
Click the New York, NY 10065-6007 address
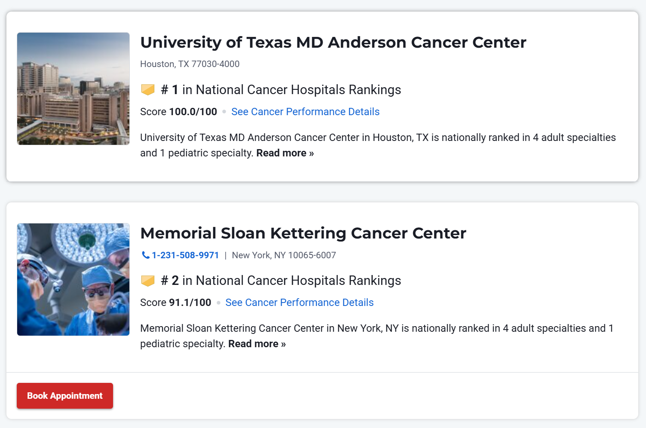(284, 255)
